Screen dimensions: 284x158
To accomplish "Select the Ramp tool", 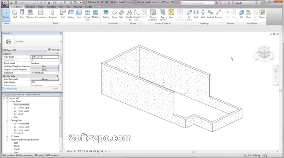I will (115, 14).
